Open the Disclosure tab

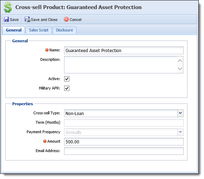coord(64,30)
